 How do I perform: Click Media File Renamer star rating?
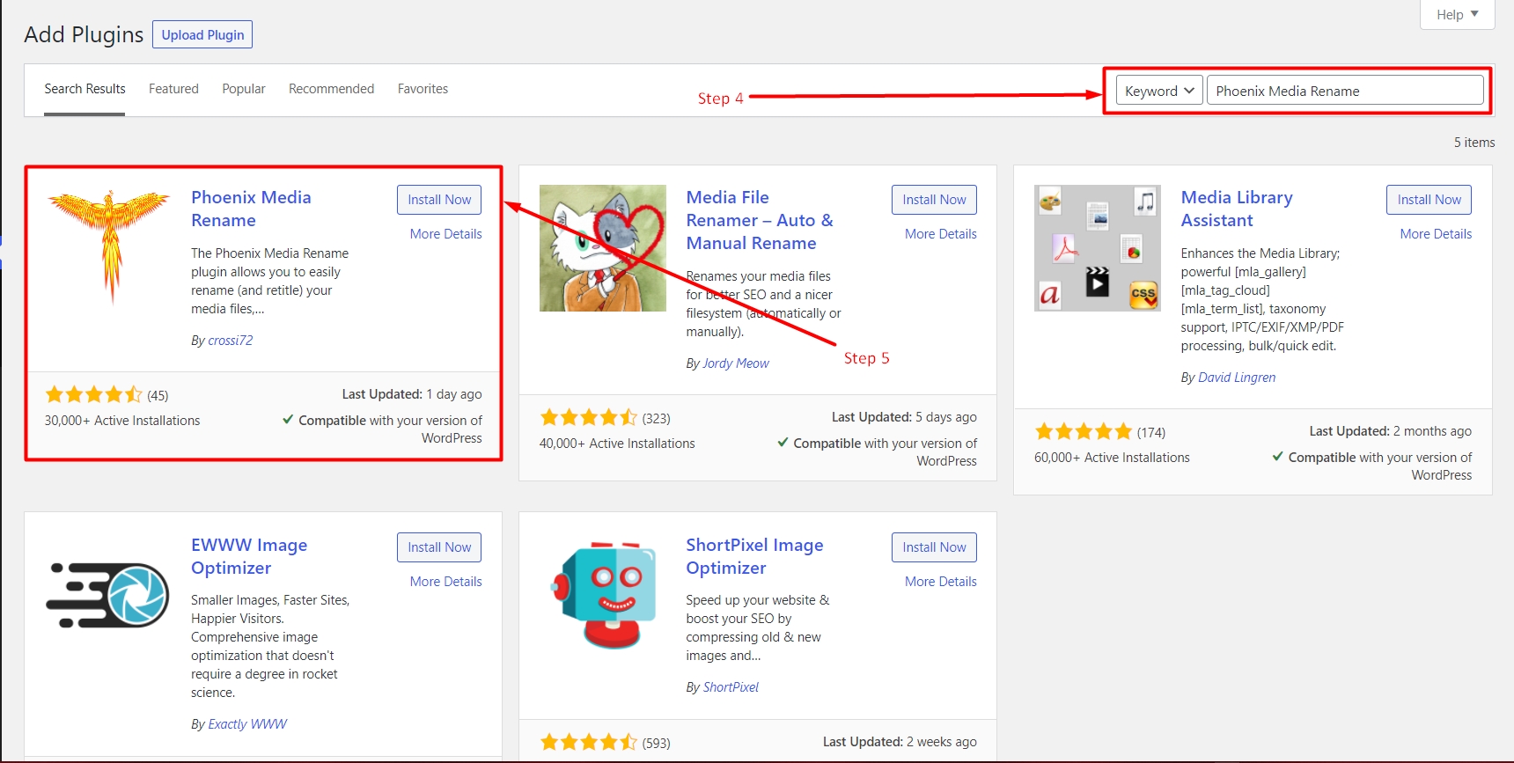588,417
